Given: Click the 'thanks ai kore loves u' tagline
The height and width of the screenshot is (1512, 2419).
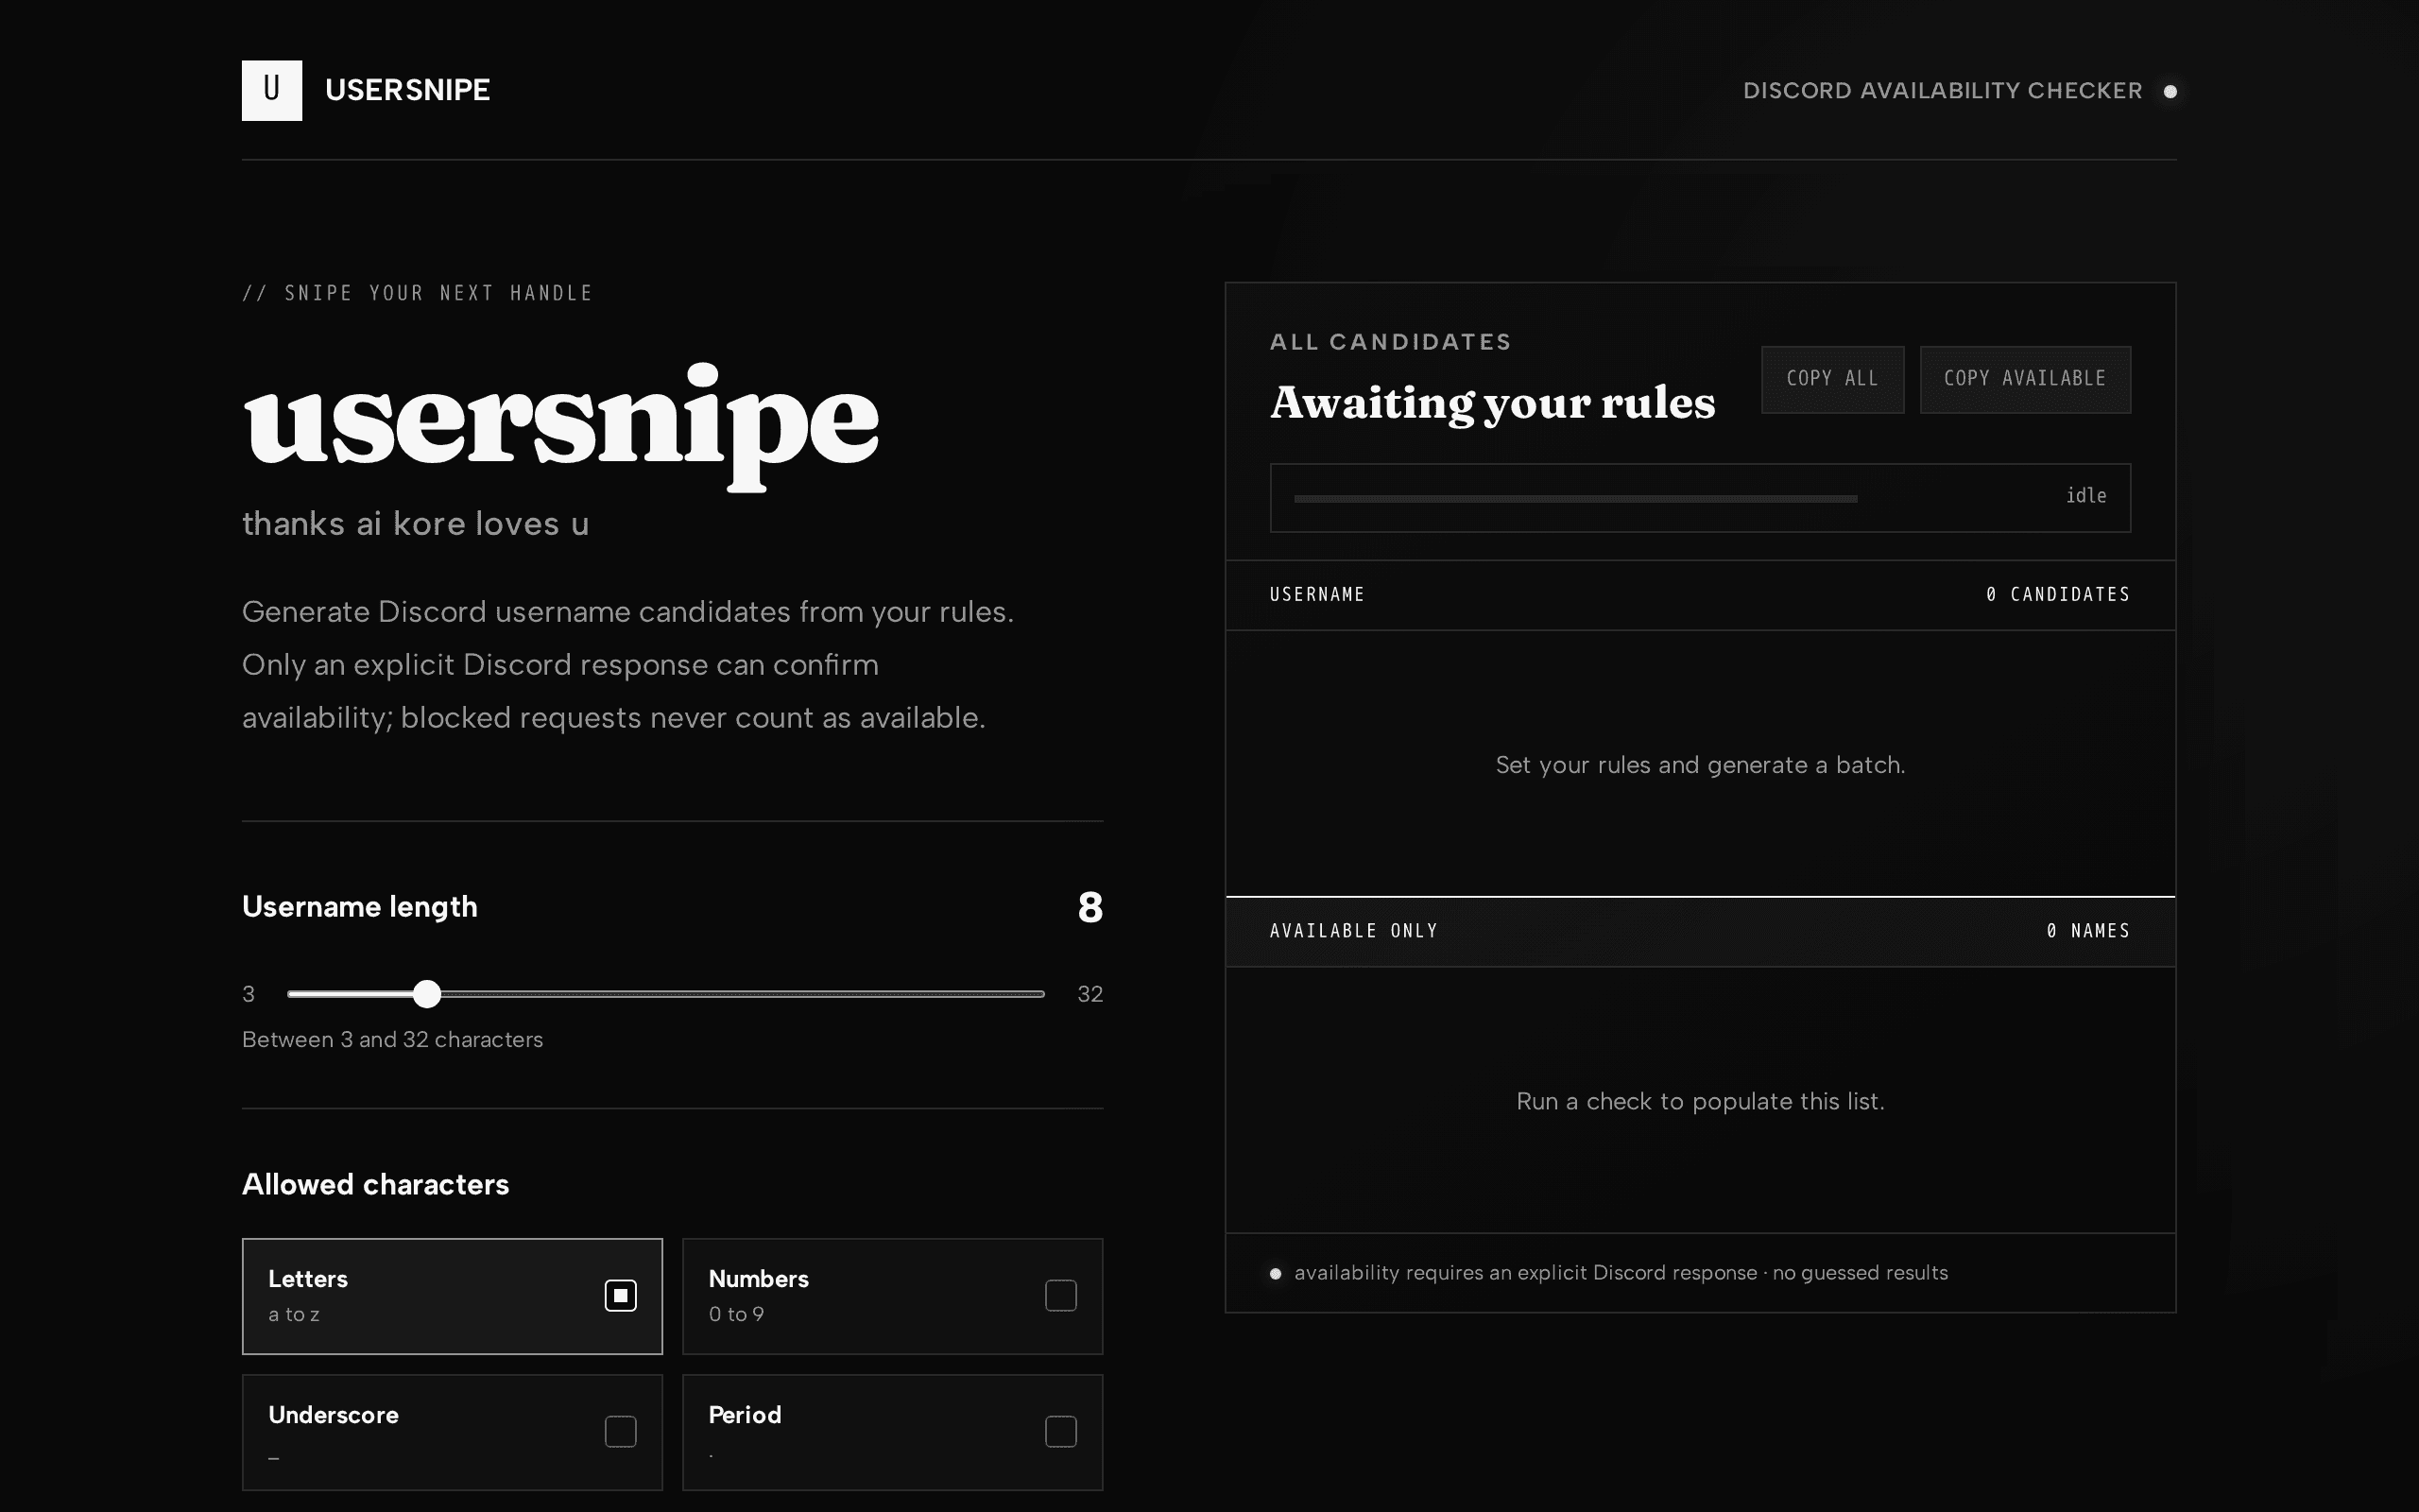Looking at the screenshot, I should (x=416, y=524).
